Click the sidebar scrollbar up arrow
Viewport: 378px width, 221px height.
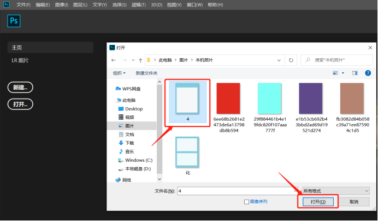click(160, 82)
